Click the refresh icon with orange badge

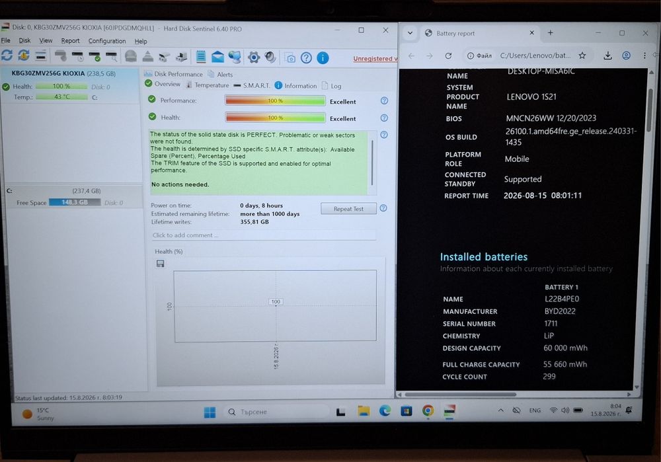tap(24, 56)
